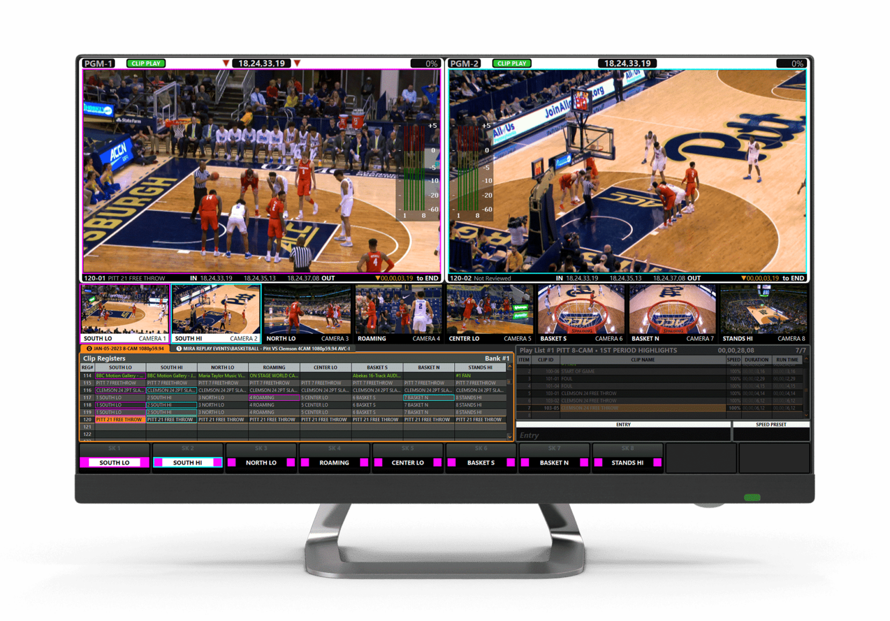This screenshot has height=621, width=890.
Task: Click the orange marker beside 'to END' on PGM-2
Action: (x=744, y=278)
